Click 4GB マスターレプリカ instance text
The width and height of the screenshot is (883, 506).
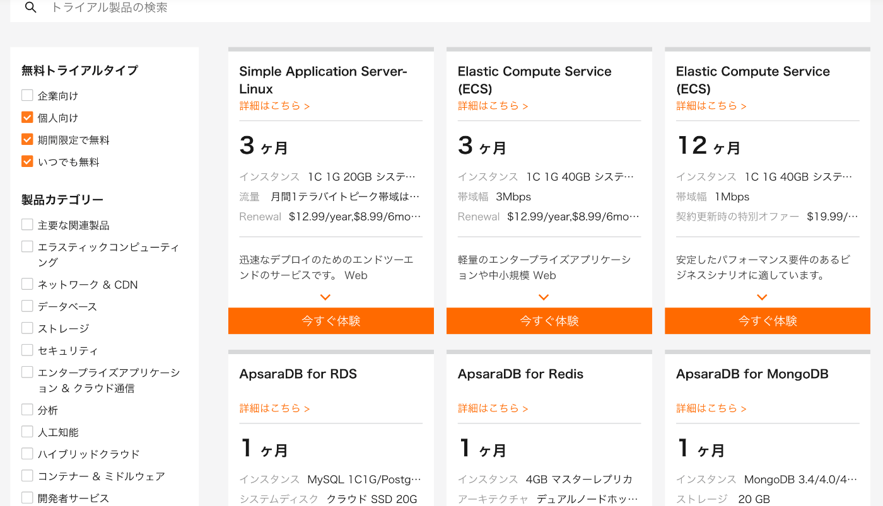(579, 480)
